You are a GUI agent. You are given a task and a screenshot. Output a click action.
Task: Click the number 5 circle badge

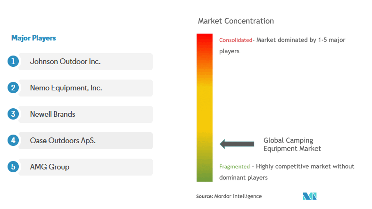[13, 167]
